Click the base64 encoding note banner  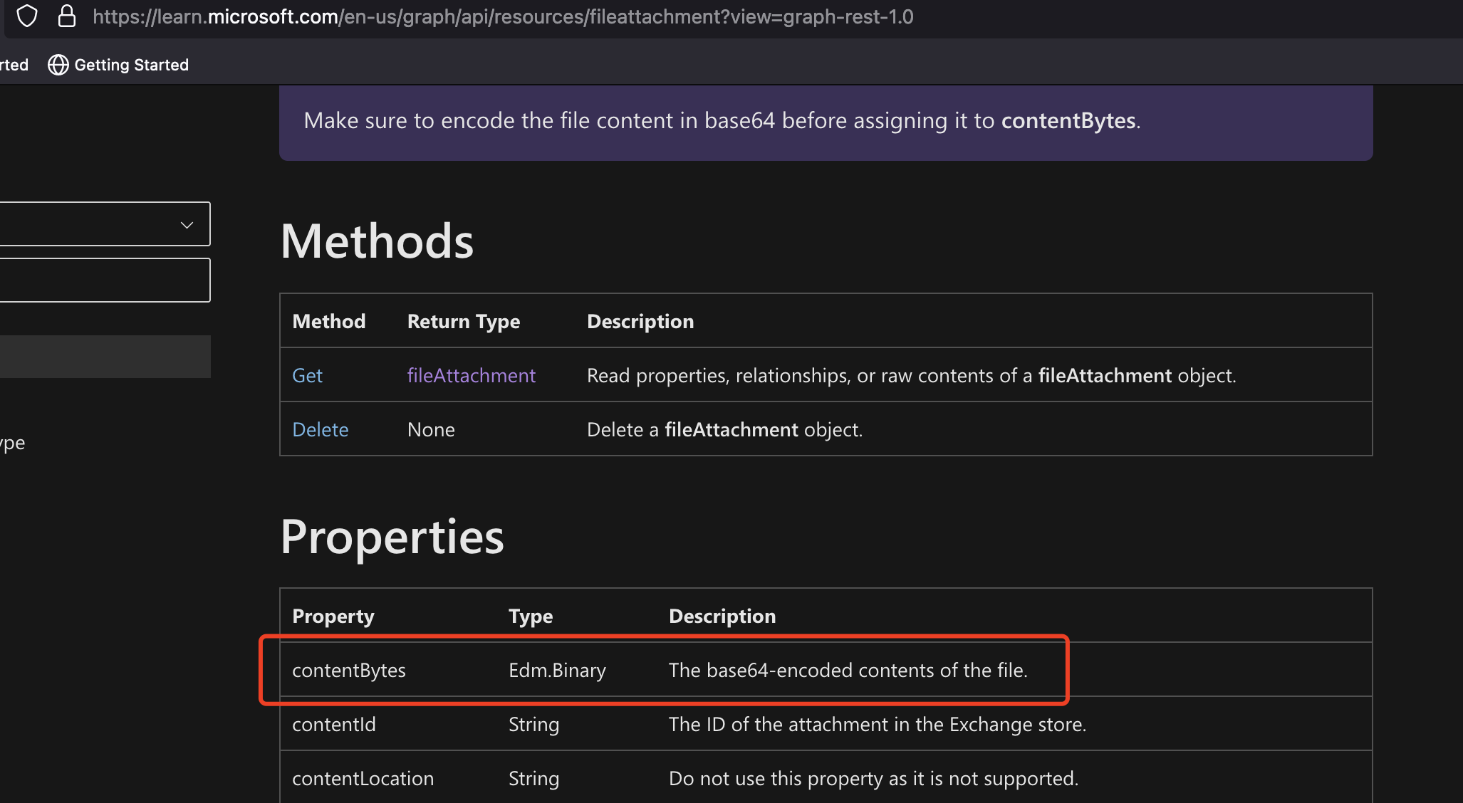(x=825, y=121)
